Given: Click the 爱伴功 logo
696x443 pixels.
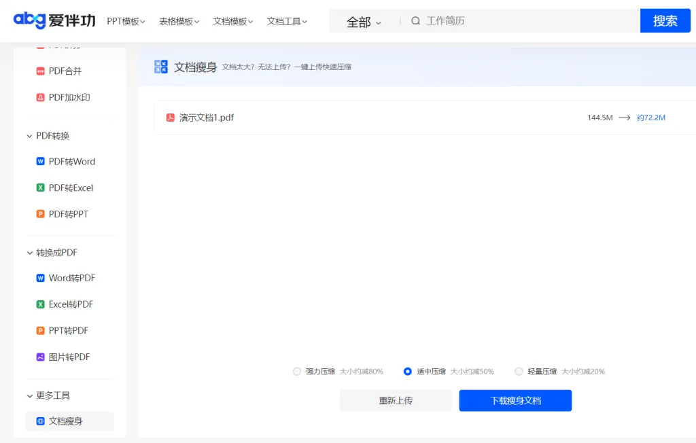Looking at the screenshot, I should 54,21.
